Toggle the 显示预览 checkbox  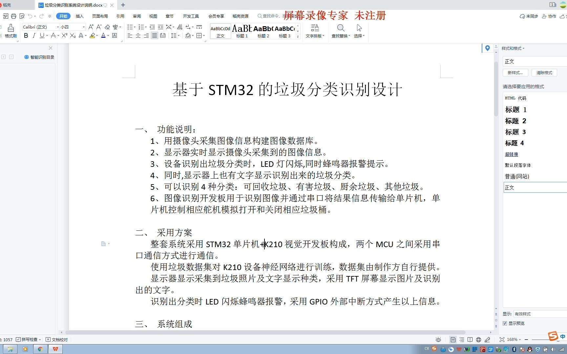[x=505, y=323]
